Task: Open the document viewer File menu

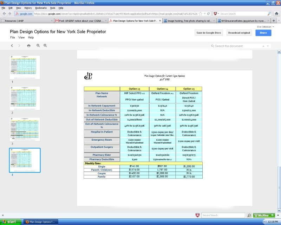Action: 13,37
